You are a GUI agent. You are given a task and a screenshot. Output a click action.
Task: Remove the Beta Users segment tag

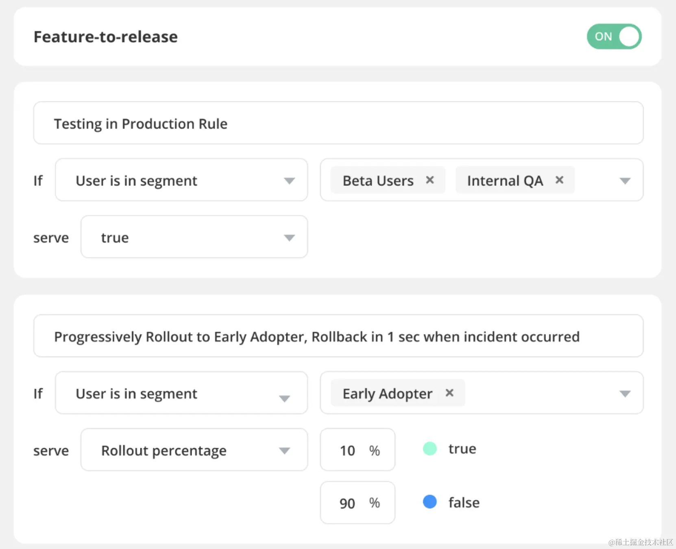click(x=430, y=180)
